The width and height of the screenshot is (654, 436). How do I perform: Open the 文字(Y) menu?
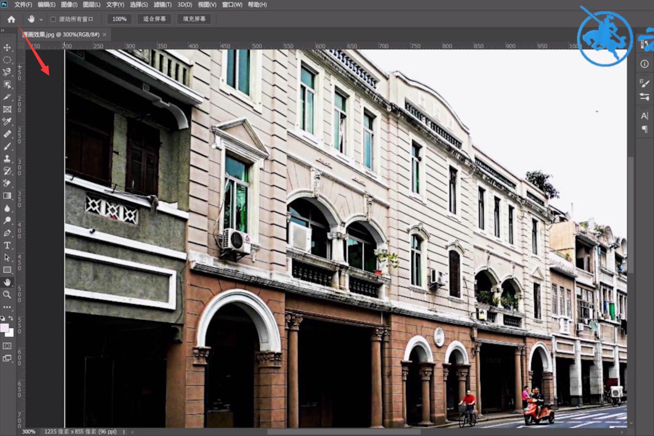pyautogui.click(x=115, y=5)
